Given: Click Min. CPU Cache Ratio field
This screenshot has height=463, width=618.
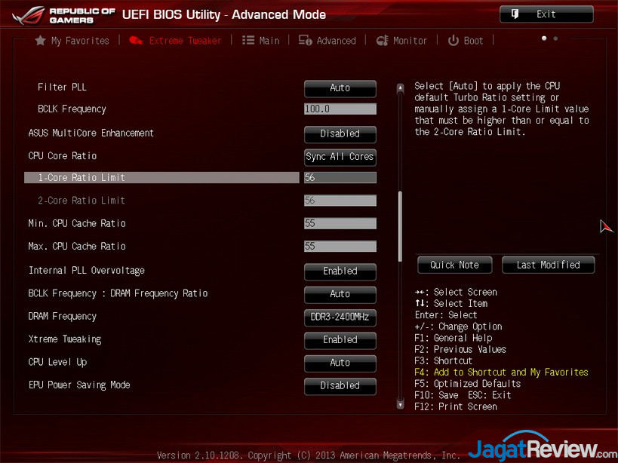Looking at the screenshot, I should [340, 224].
